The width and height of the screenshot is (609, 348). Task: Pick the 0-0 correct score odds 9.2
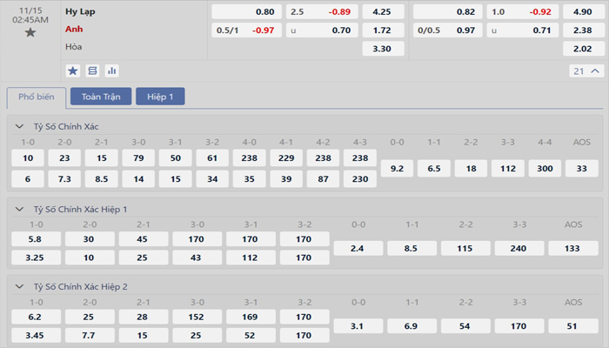pos(398,169)
